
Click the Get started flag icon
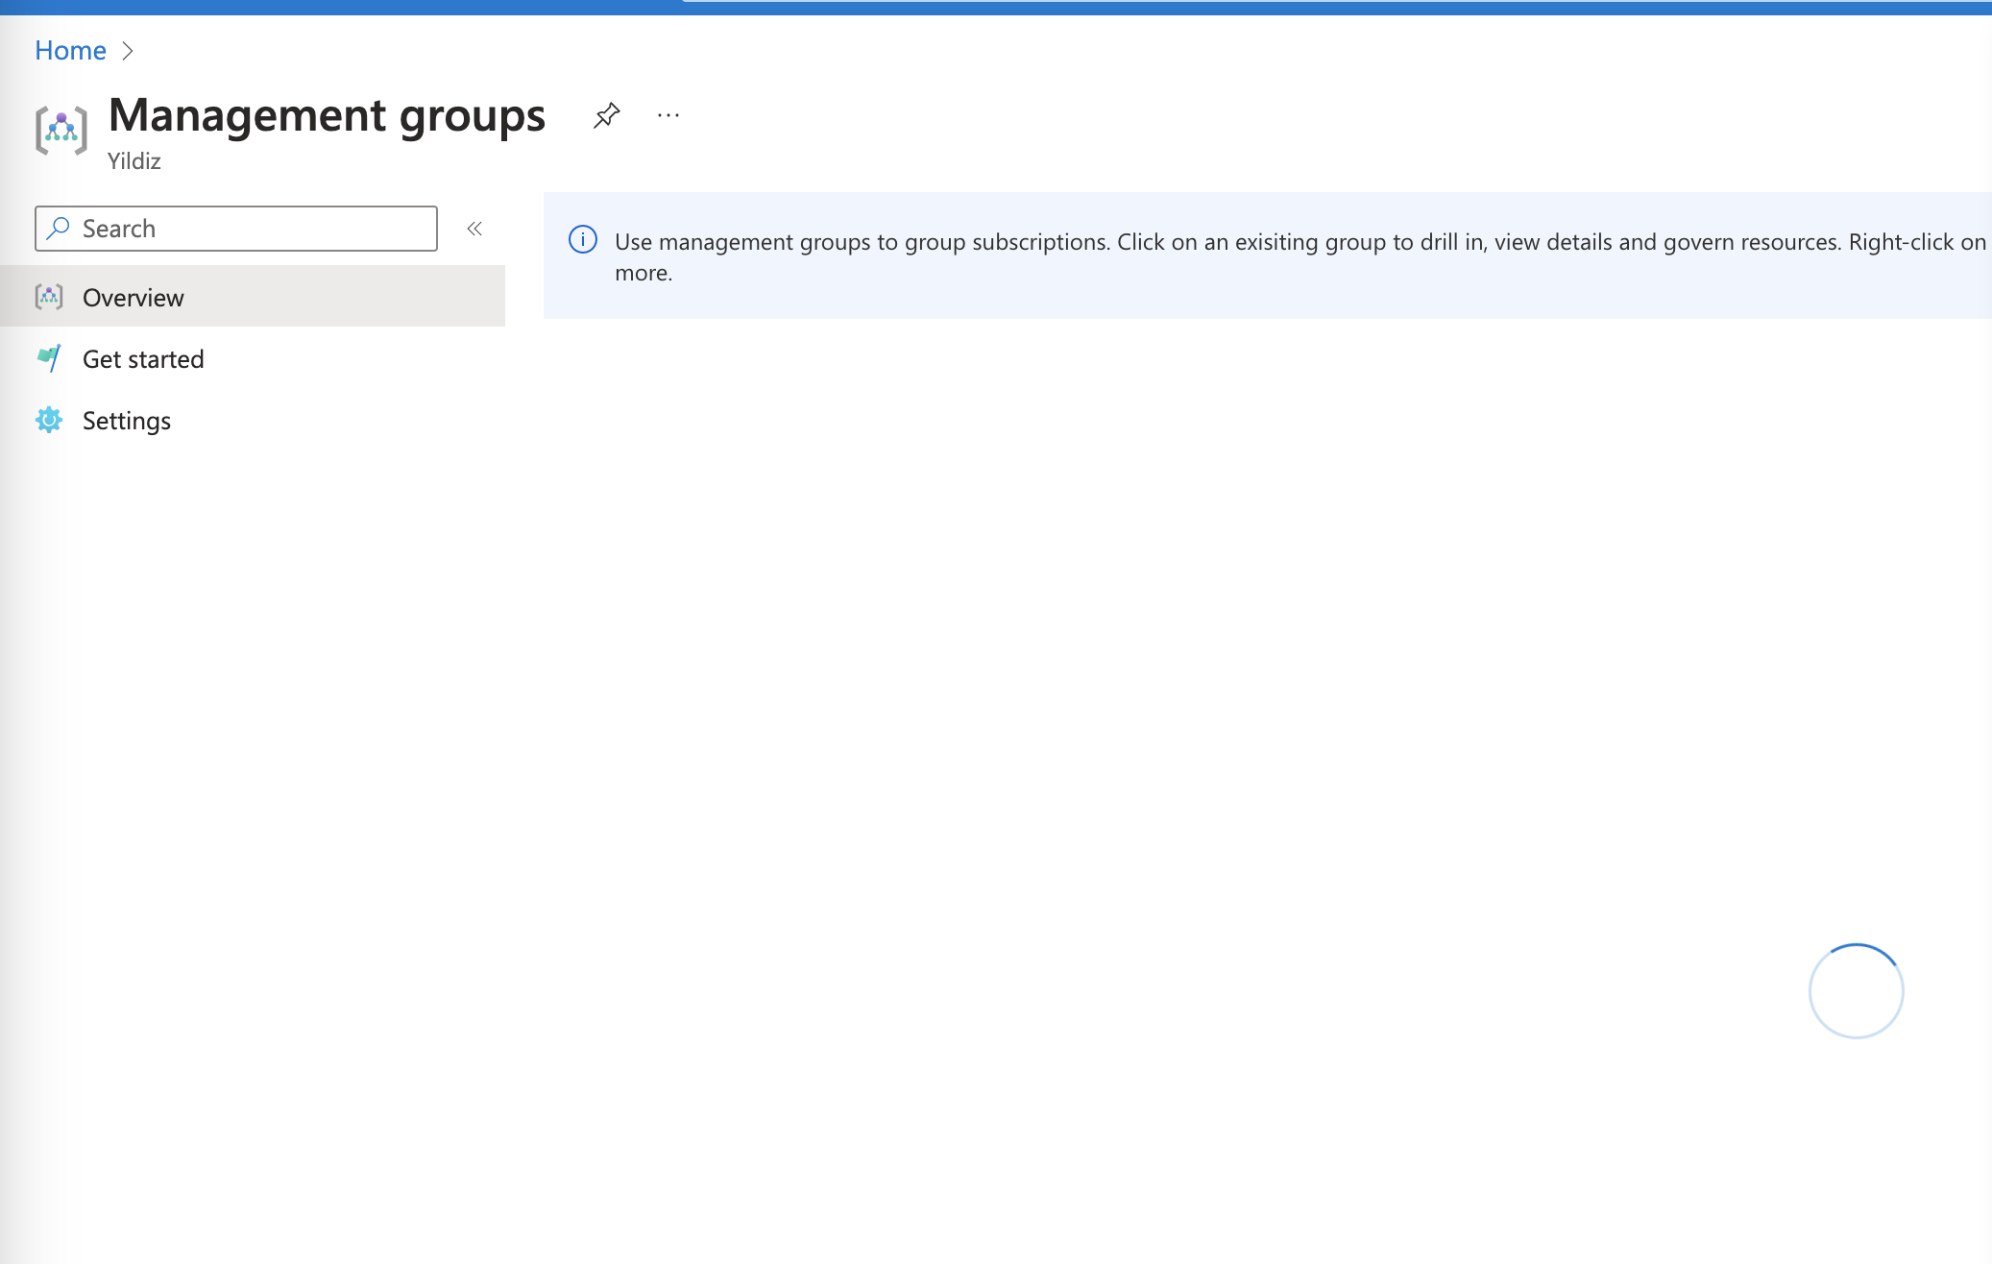coord(49,358)
